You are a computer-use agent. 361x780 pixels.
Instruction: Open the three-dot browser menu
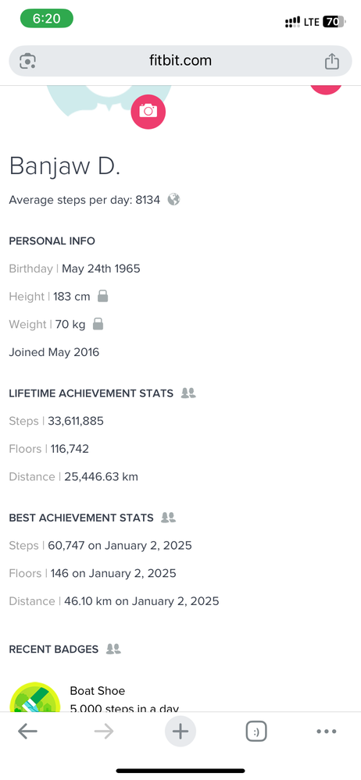point(327,732)
